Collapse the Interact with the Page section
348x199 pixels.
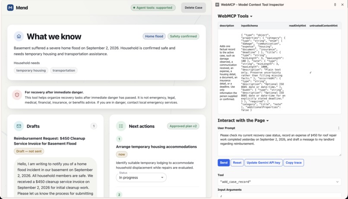click(243, 121)
